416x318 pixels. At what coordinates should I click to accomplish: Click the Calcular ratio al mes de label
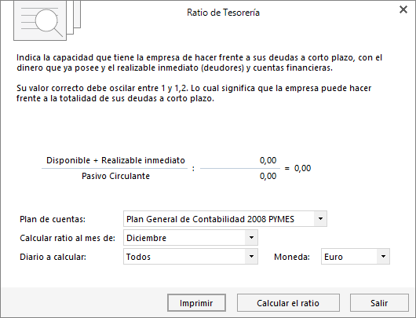click(68, 238)
